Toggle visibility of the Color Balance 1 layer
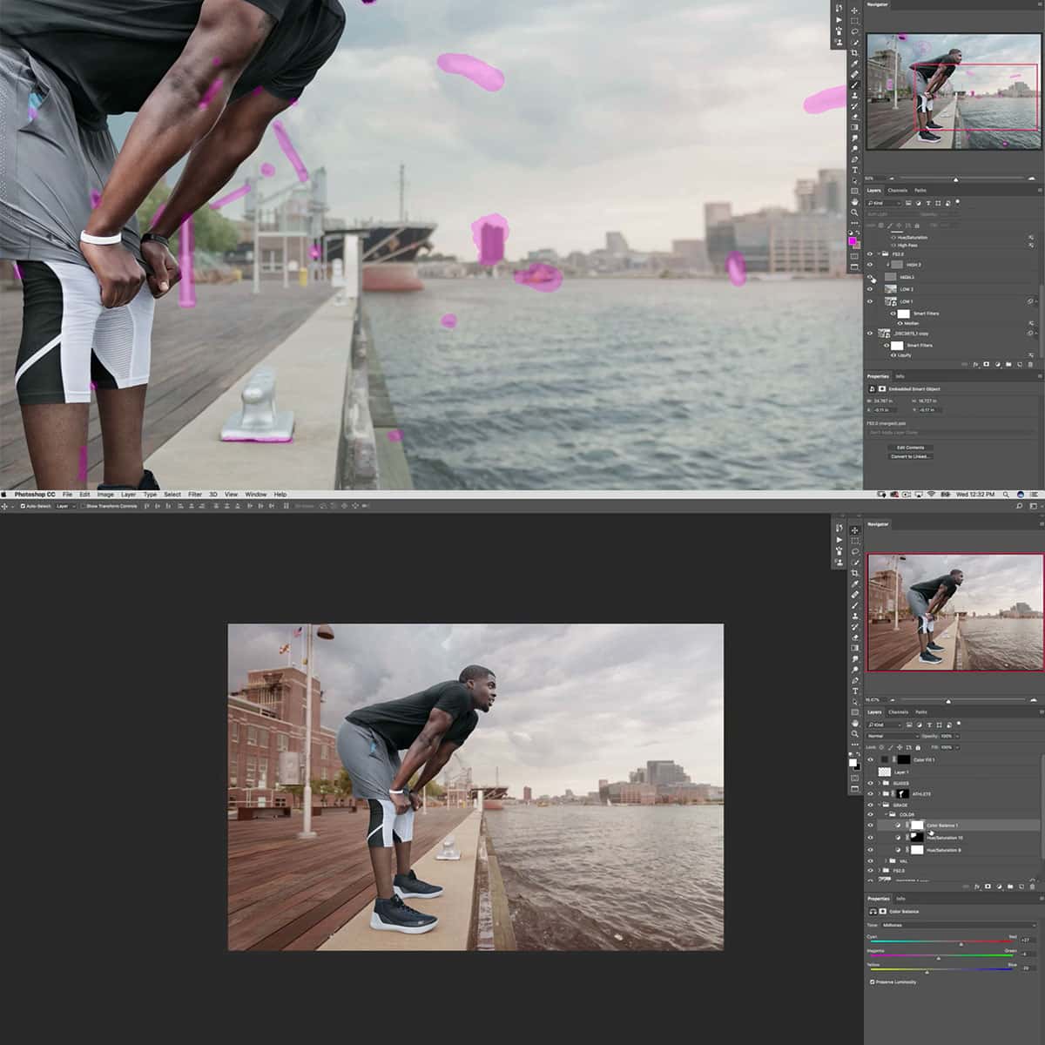The image size is (1045, 1045). tap(870, 826)
